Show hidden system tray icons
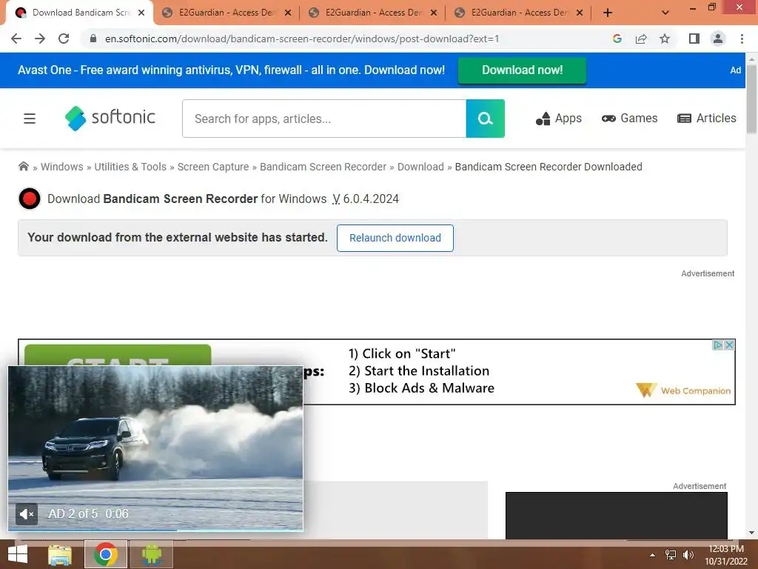The width and height of the screenshot is (758, 569). tap(652, 555)
